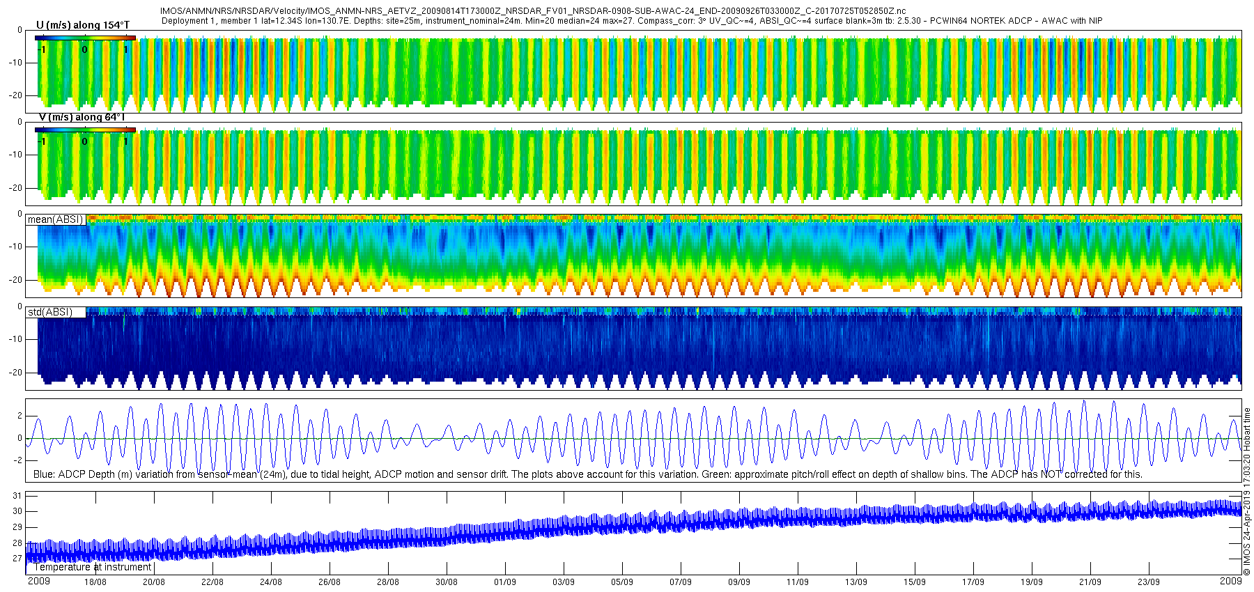Click the 09/09 date tick label

point(738,582)
